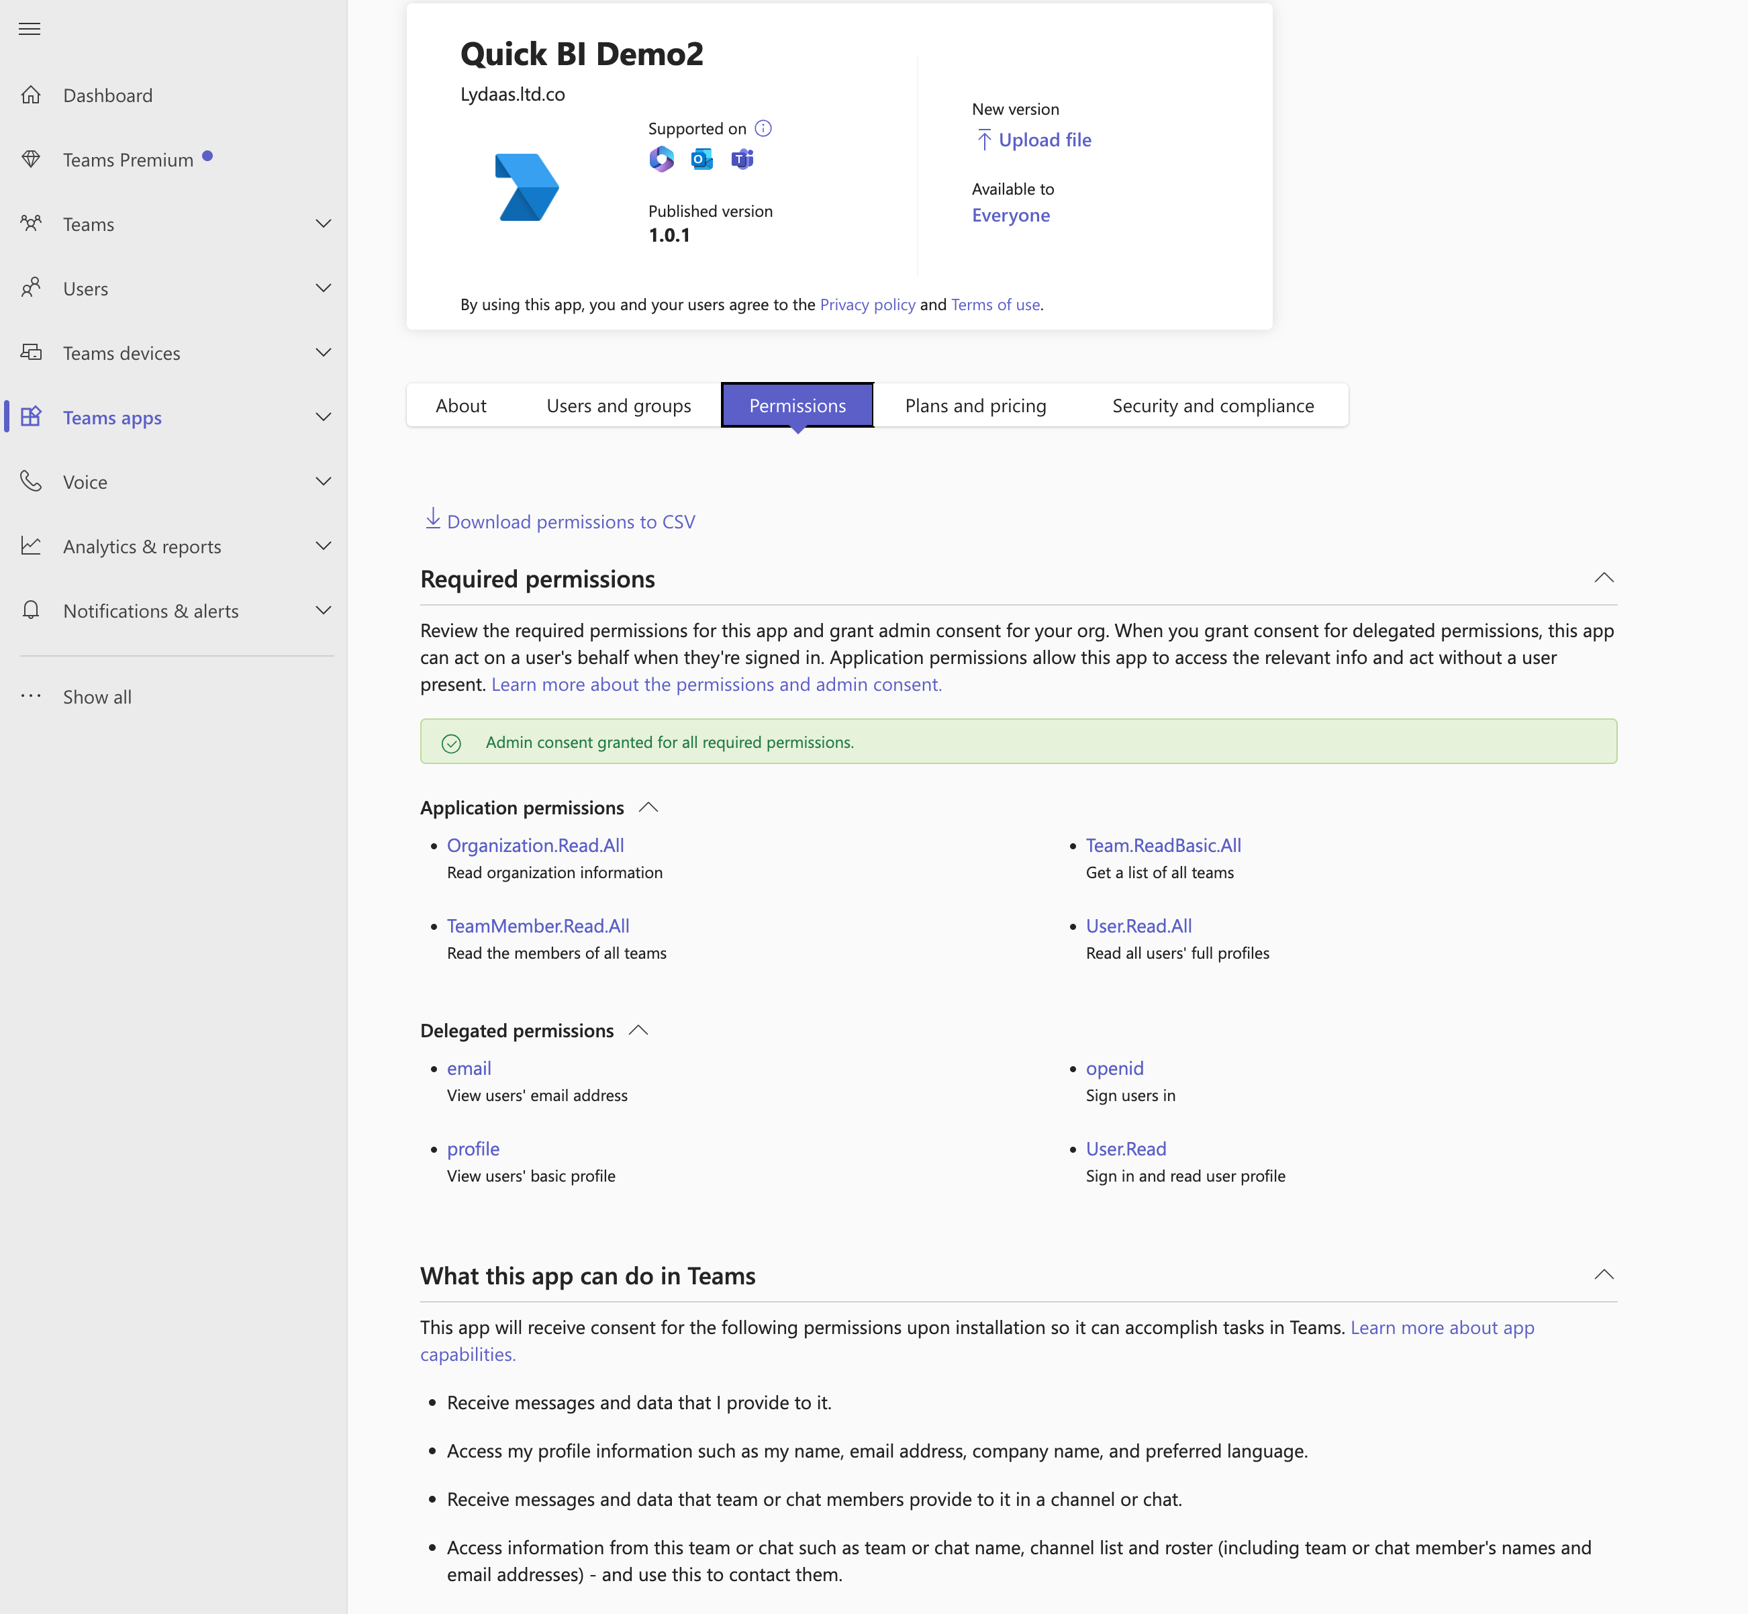This screenshot has width=1748, height=1614.
Task: Click the hamburger menu icon
Action: point(30,29)
